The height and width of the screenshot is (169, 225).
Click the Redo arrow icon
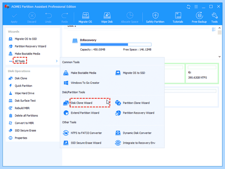(65, 16)
